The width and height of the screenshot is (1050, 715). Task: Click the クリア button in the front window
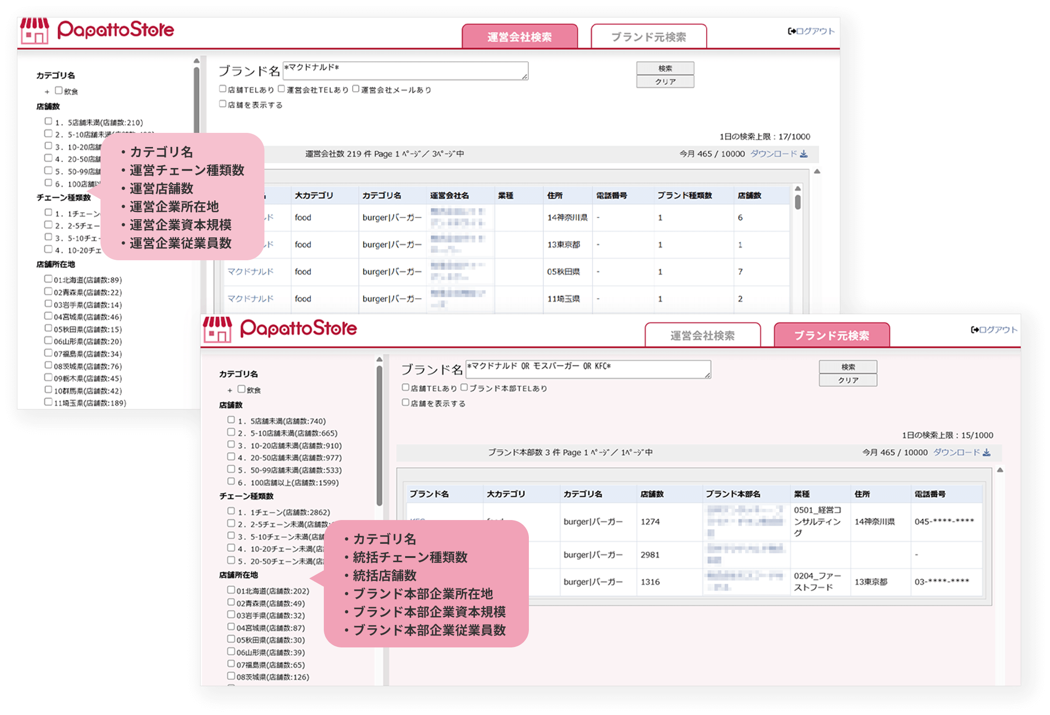tap(848, 380)
